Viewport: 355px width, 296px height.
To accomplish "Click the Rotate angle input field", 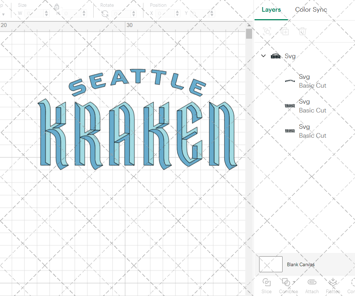I will tap(121, 13).
